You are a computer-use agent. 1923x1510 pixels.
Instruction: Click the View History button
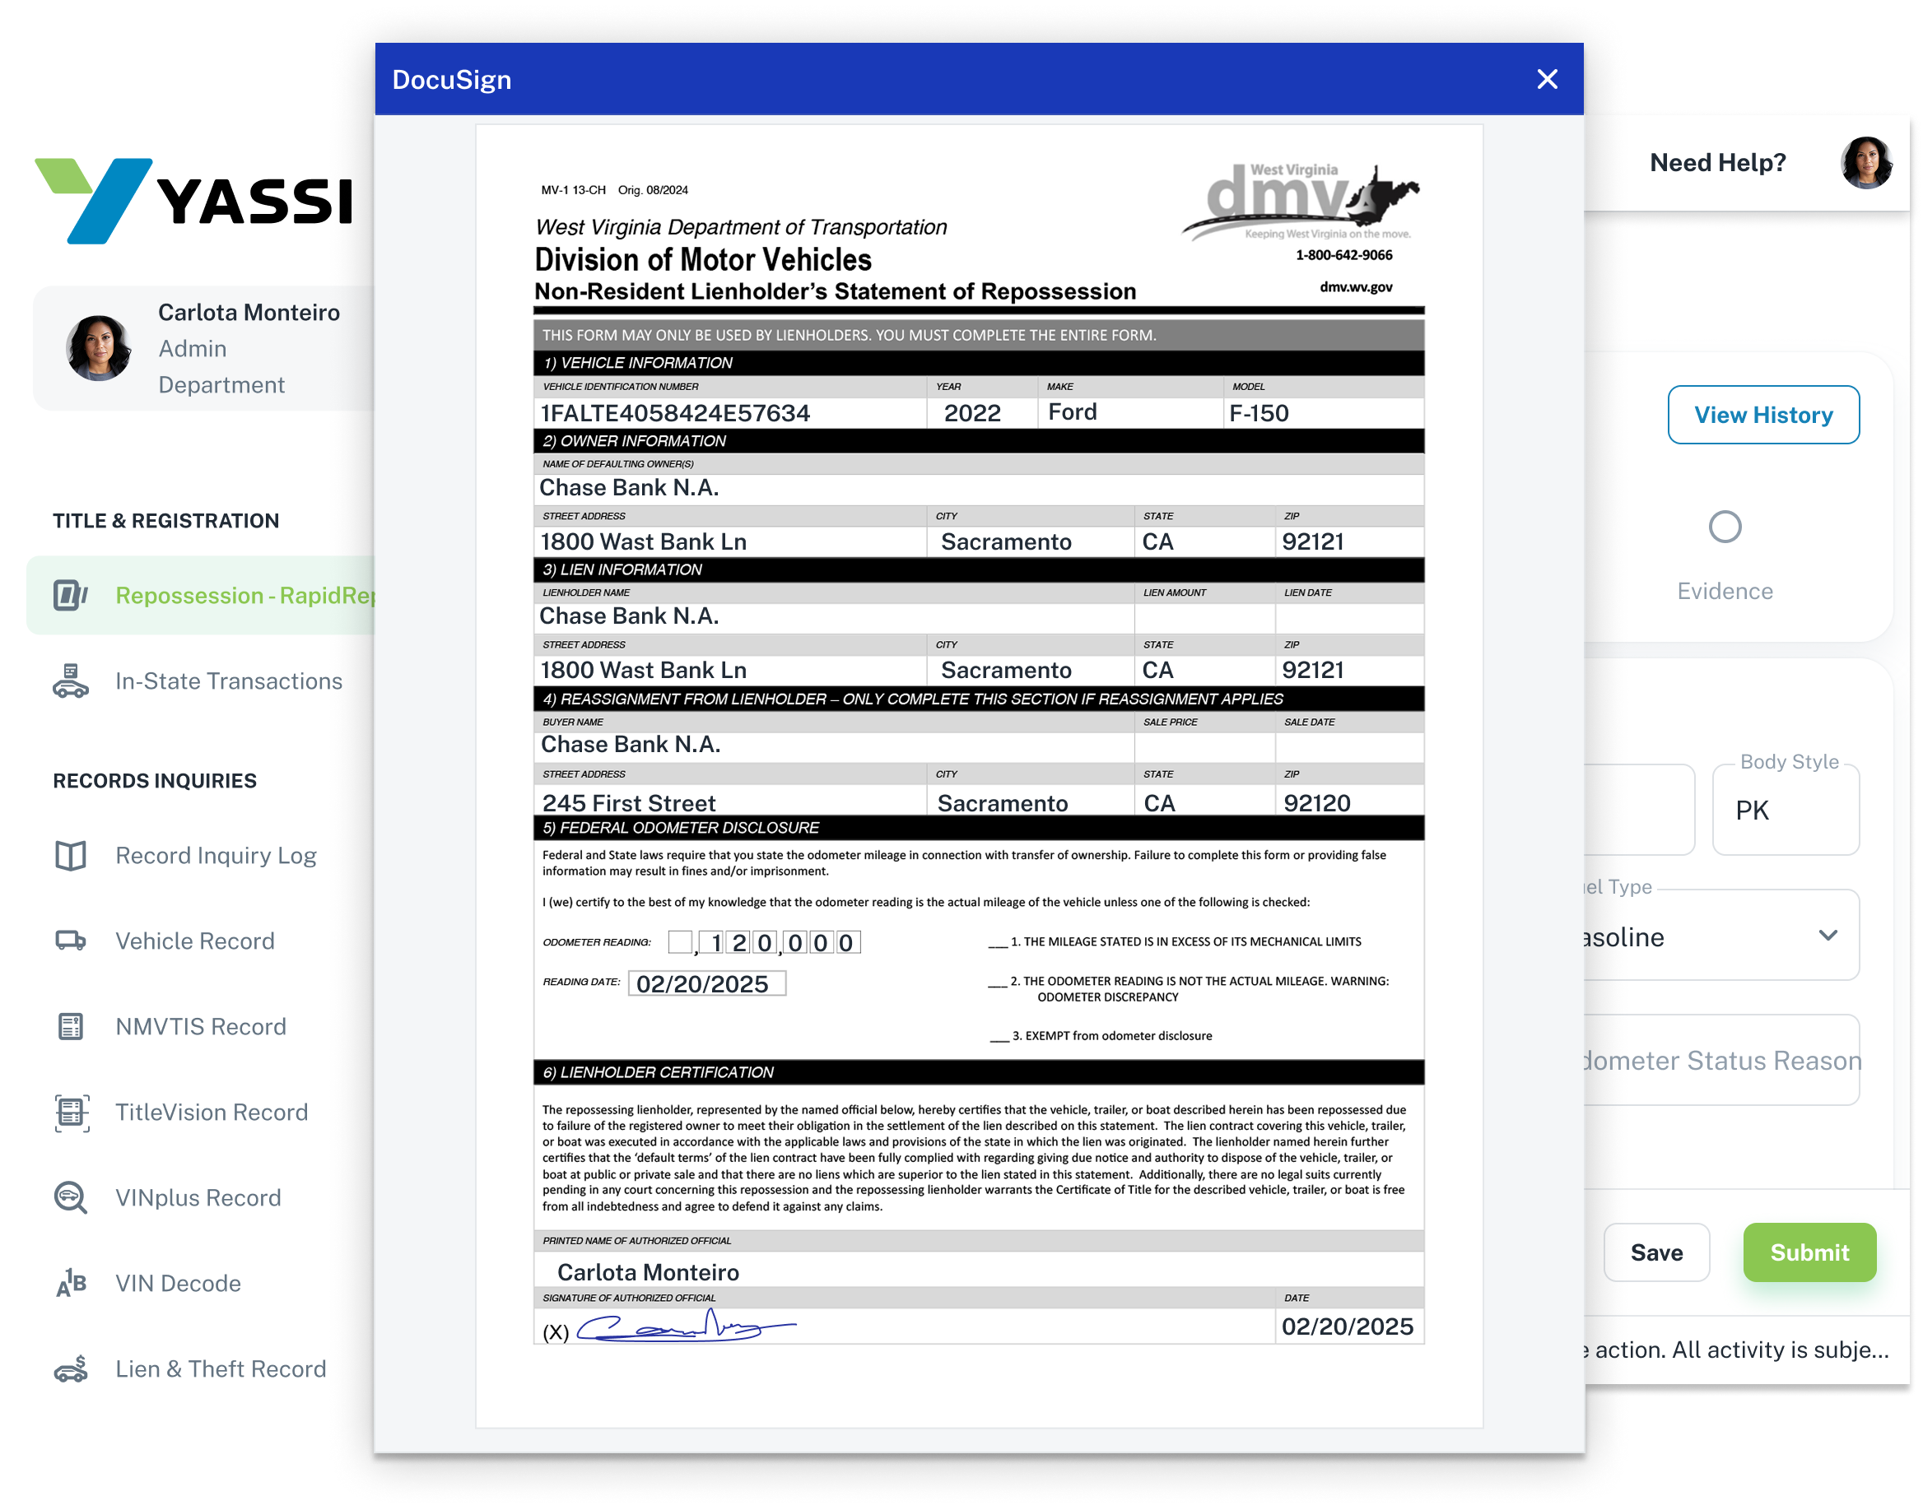click(x=1763, y=415)
